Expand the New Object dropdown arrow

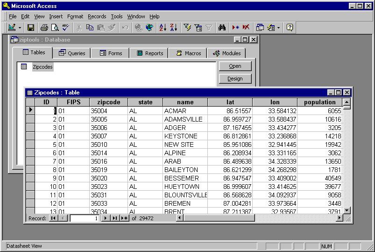pos(279,28)
